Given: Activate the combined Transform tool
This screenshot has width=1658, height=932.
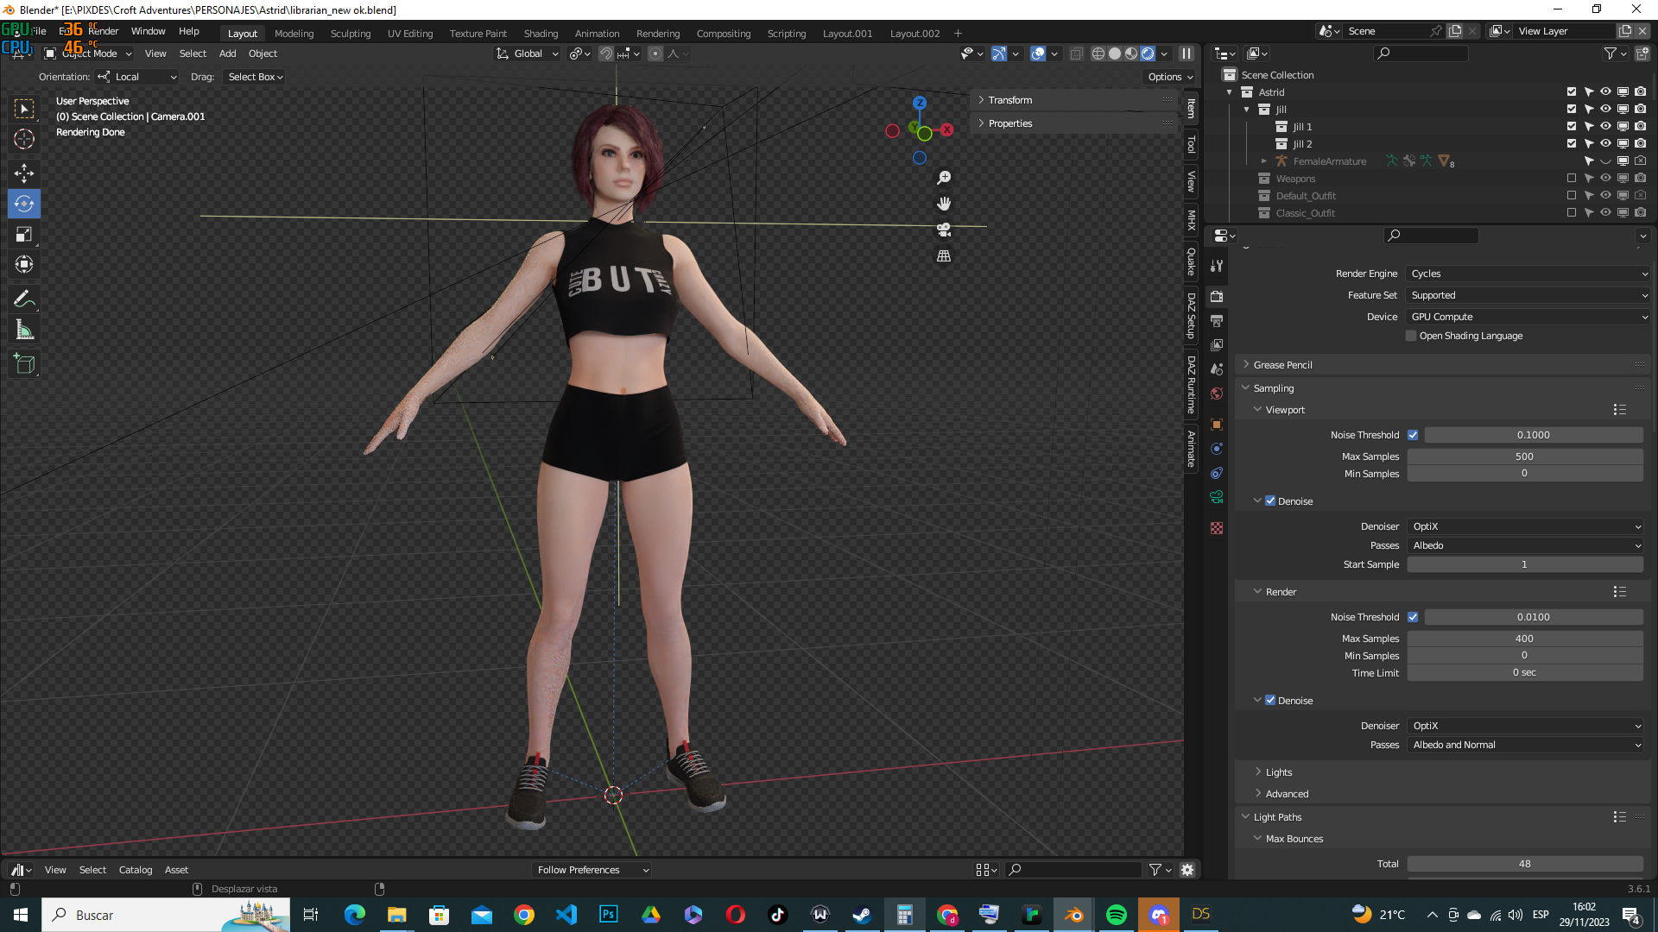Looking at the screenshot, I should [x=24, y=264].
